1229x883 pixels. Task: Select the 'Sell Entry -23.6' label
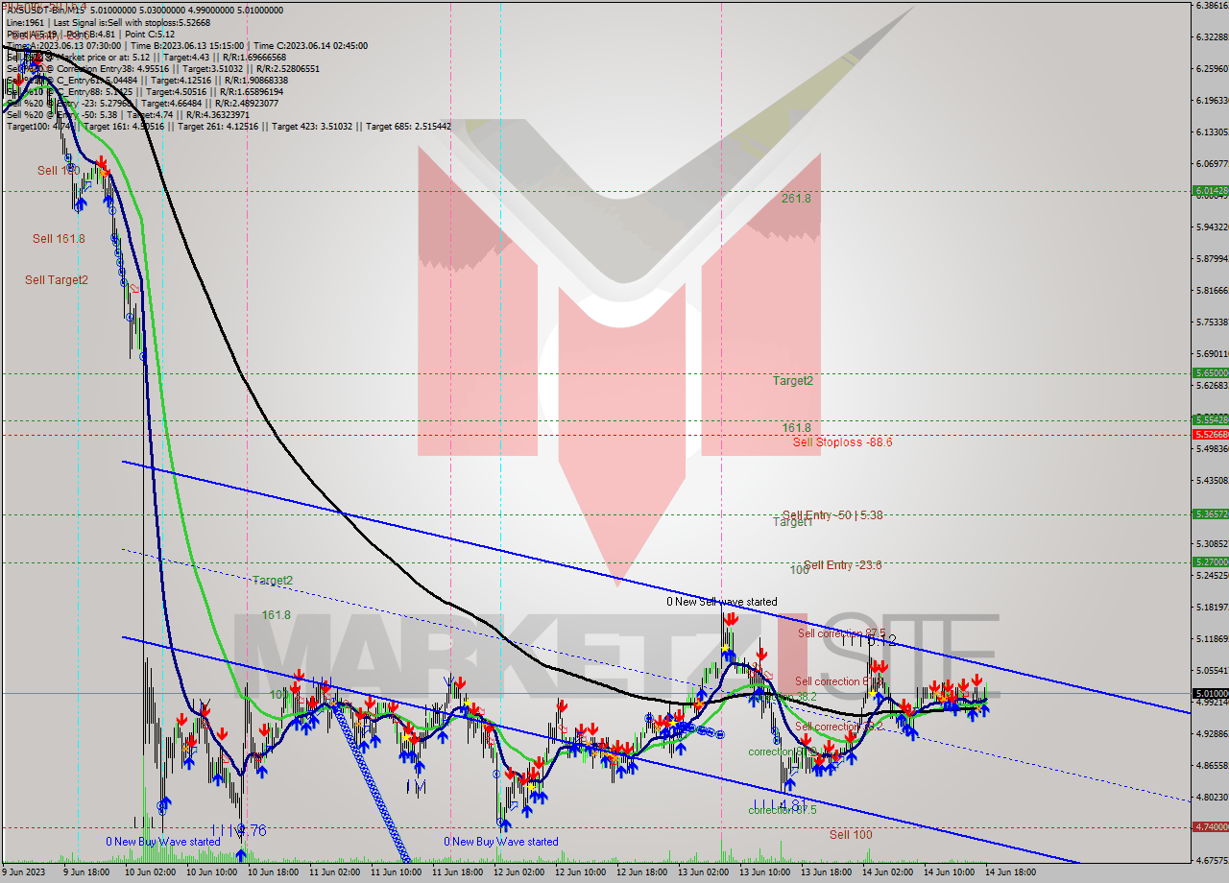(843, 565)
